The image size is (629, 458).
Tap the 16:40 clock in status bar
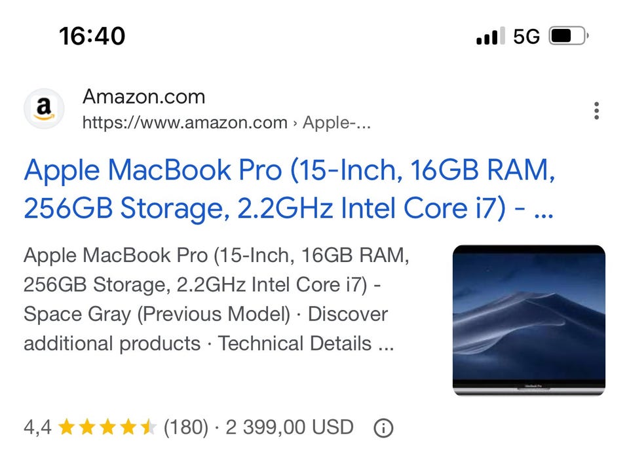pyautogui.click(x=92, y=35)
